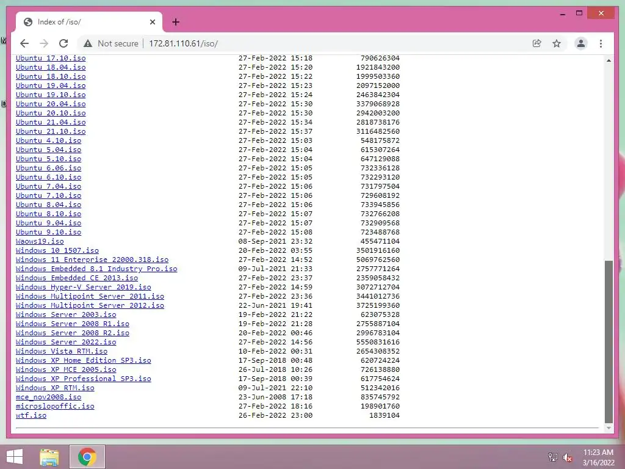Share this page using the share icon
The image size is (625, 469).
537,43
